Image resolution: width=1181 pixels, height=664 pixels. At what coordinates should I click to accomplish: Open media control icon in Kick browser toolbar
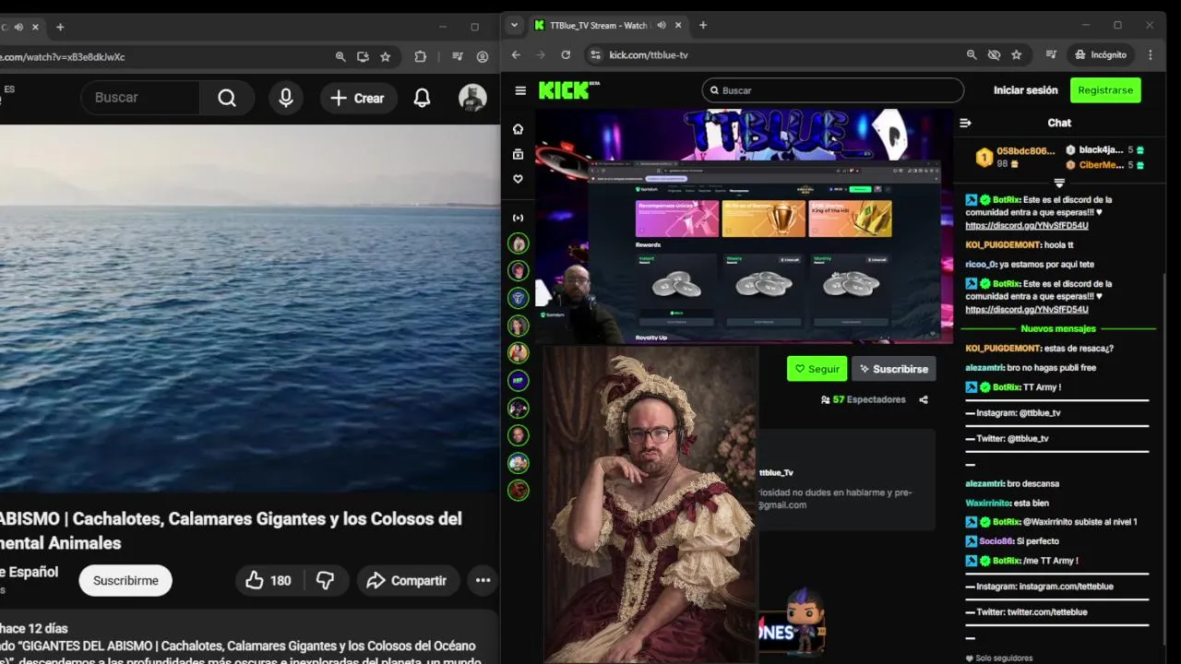click(1051, 54)
